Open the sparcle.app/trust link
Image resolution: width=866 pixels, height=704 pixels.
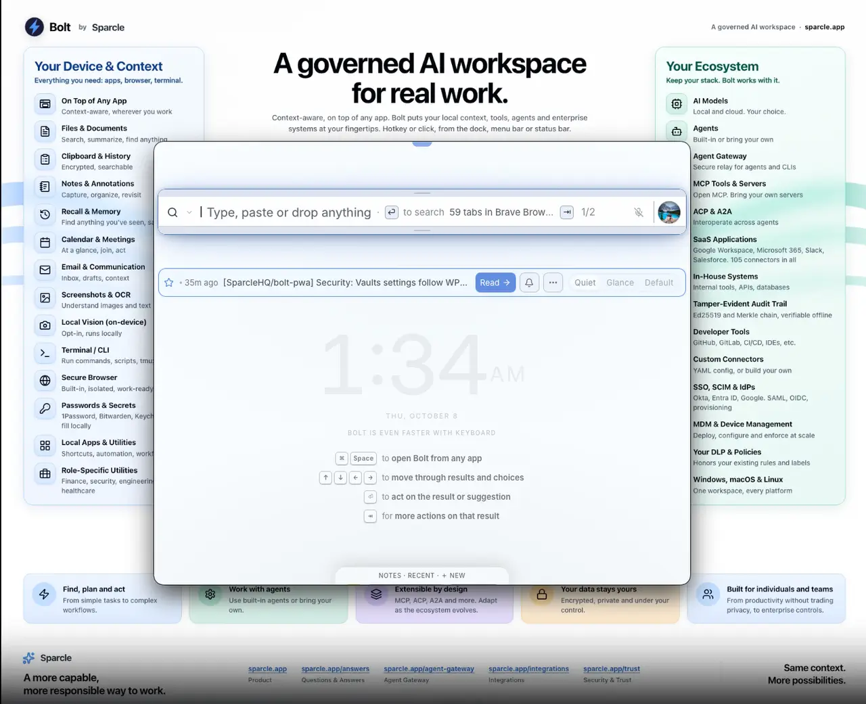tap(612, 669)
